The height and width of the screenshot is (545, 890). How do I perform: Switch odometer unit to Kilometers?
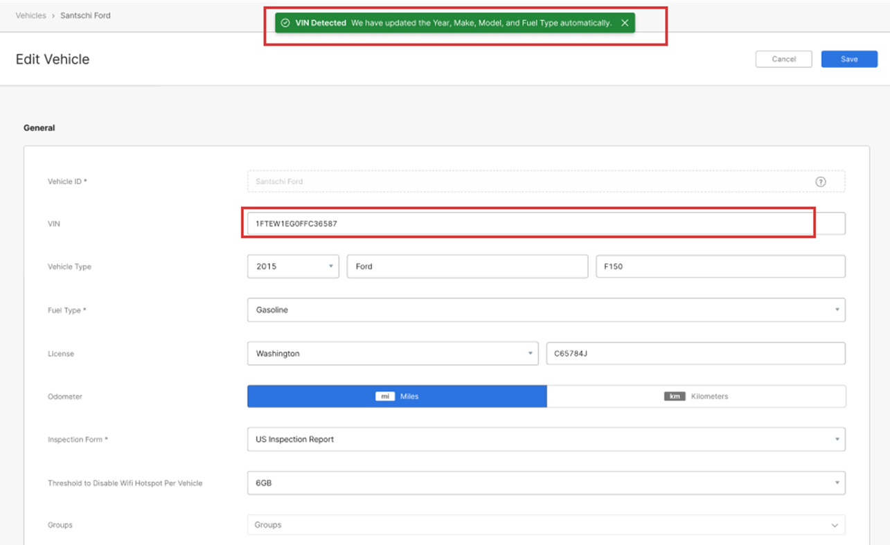[x=696, y=396]
